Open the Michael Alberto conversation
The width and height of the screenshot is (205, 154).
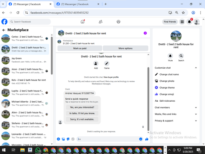click(25, 103)
